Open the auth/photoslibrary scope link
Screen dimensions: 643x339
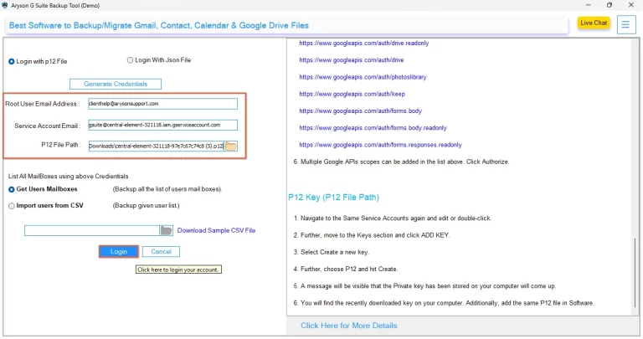tap(363, 77)
